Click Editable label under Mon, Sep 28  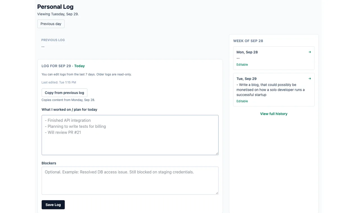[x=242, y=64]
